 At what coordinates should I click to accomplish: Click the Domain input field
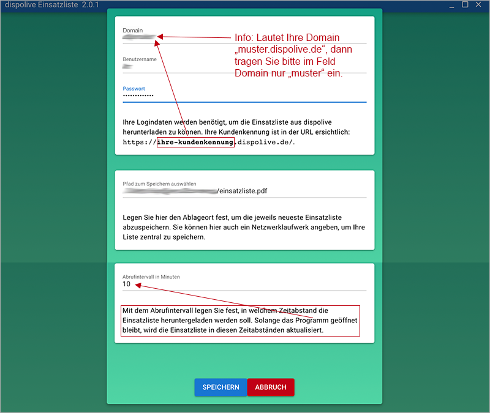tap(244, 37)
